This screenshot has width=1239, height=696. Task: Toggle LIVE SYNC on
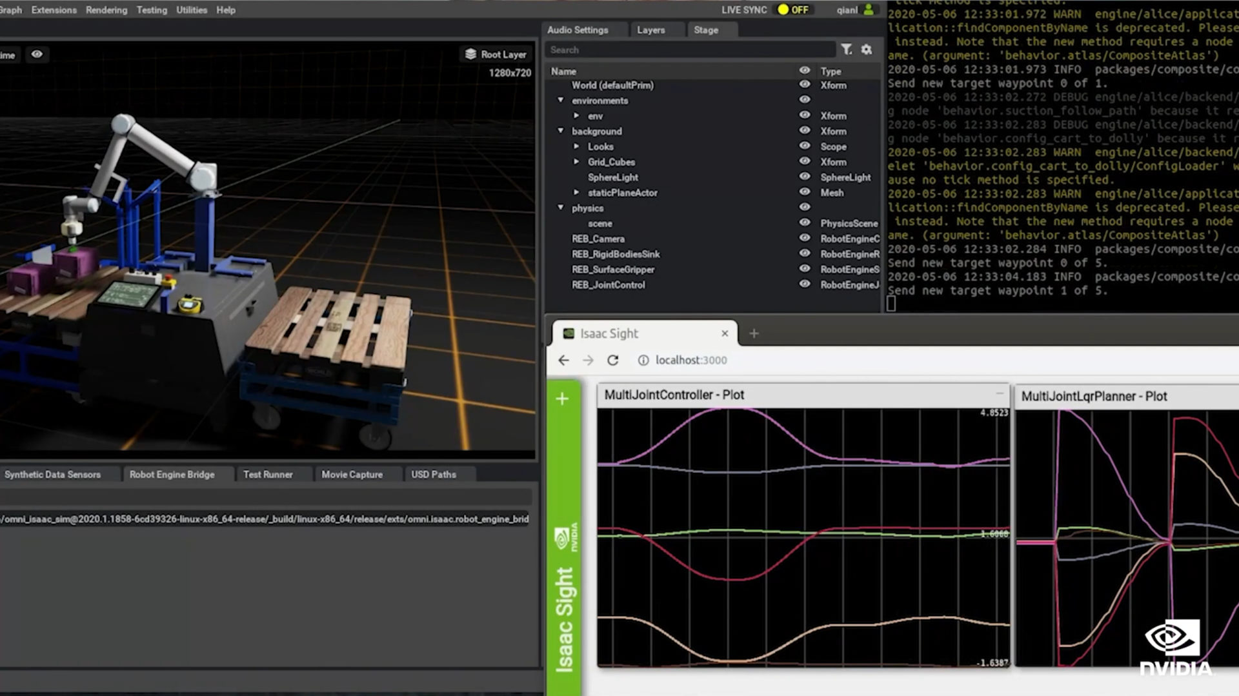tap(792, 10)
